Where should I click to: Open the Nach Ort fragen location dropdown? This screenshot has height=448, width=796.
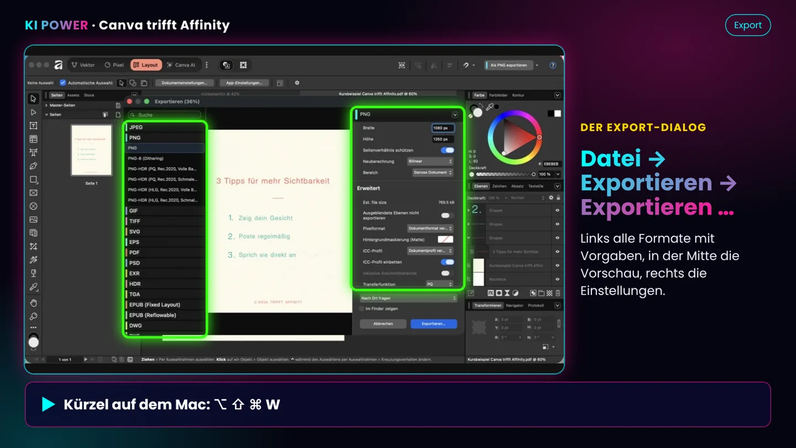[x=409, y=298]
